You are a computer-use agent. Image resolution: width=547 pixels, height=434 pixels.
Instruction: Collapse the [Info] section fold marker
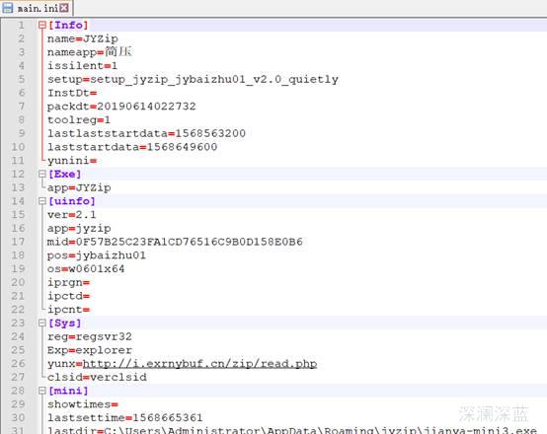42,25
